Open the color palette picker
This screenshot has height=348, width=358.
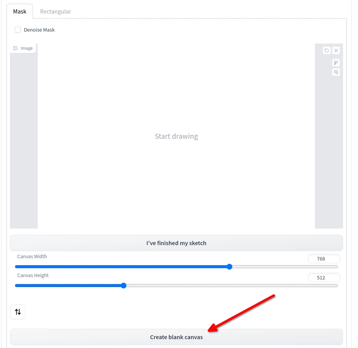click(336, 72)
